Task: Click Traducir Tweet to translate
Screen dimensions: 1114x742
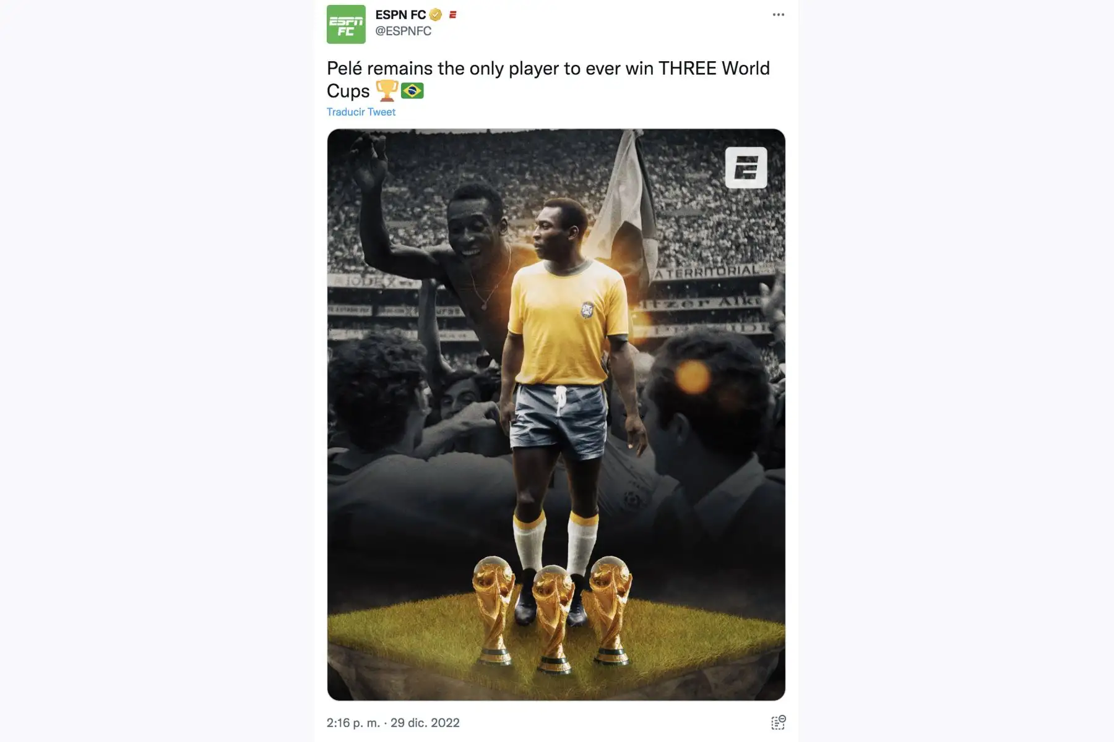Action: 361,112
